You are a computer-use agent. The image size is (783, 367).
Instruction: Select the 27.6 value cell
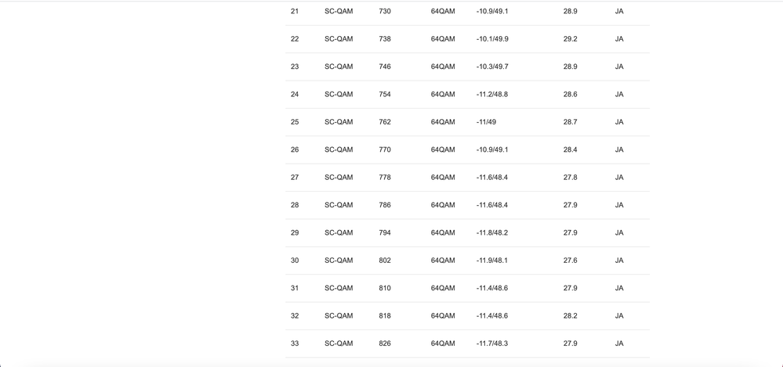[x=570, y=261]
